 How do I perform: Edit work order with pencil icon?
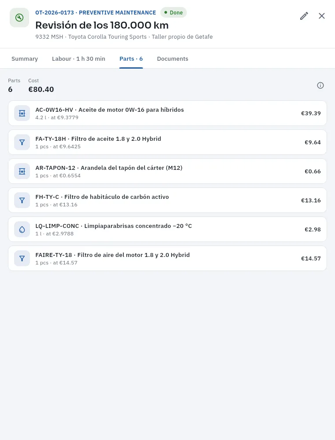pos(304,16)
